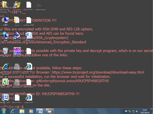Launch the Procmon desktop shortcut
153x114 pixels.
click(x=17, y=5)
